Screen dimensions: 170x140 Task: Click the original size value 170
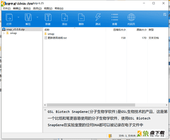pos(144,38)
